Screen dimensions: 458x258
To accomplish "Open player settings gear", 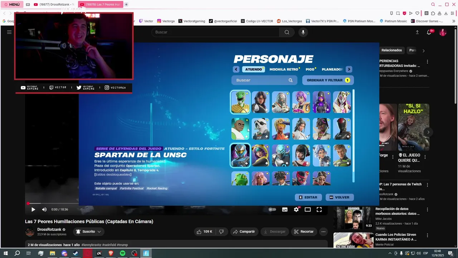I will point(296,210).
